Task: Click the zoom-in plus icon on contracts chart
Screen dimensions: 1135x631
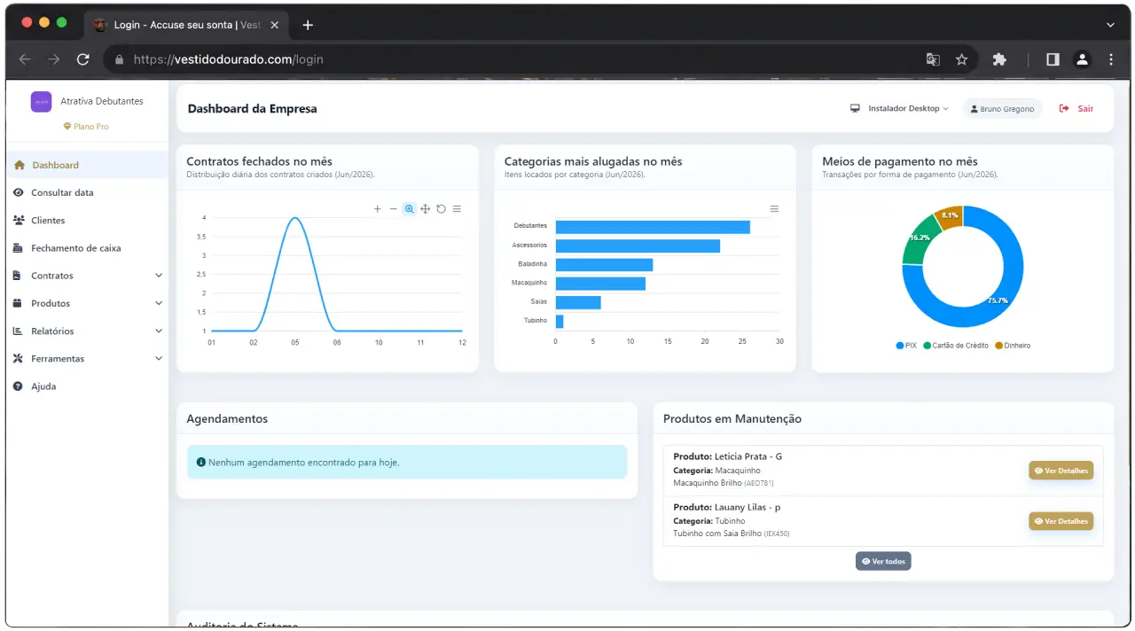Action: (x=378, y=209)
